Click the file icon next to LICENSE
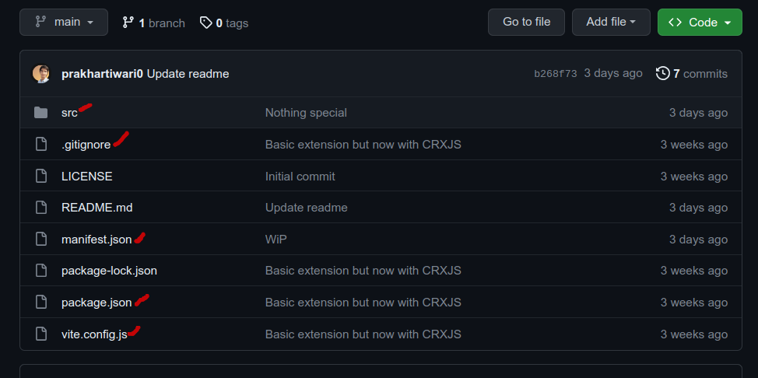 (x=41, y=177)
